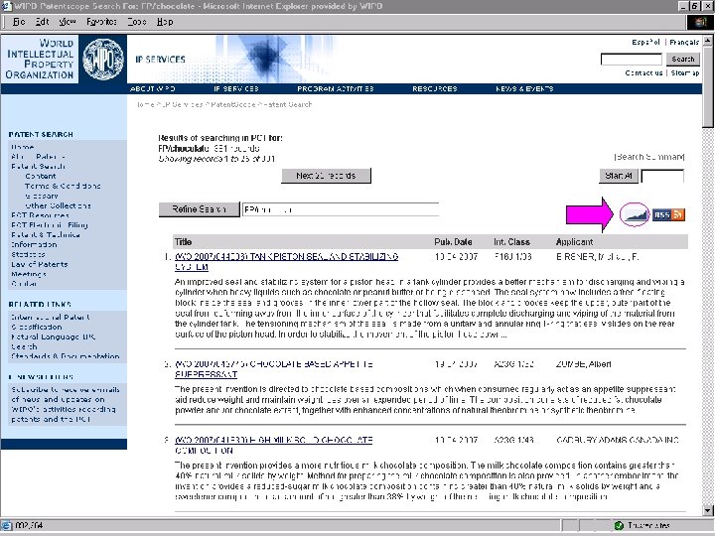Open the Tools menu
715x536 pixels.
point(137,22)
